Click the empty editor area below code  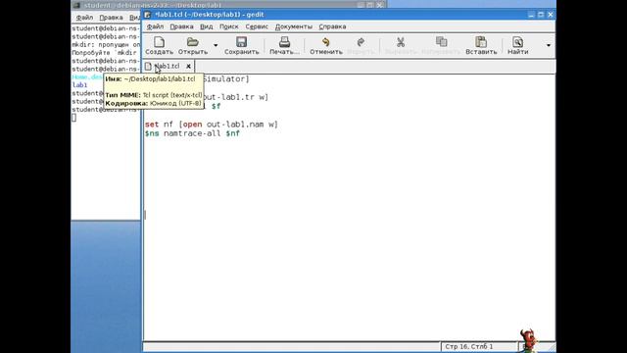coord(349,240)
